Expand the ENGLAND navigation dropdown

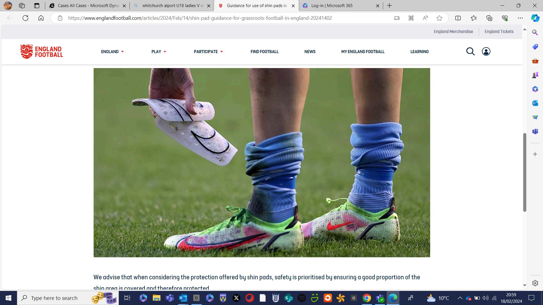(112, 52)
